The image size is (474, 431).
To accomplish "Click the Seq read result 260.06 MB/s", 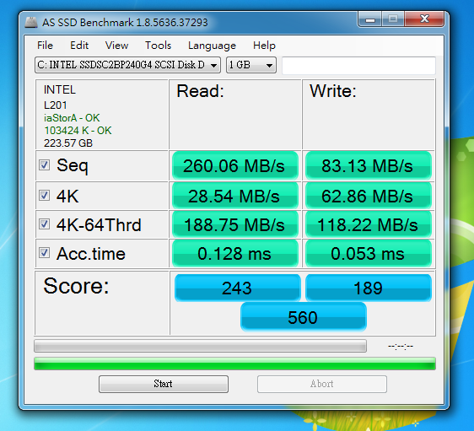I will point(234,165).
